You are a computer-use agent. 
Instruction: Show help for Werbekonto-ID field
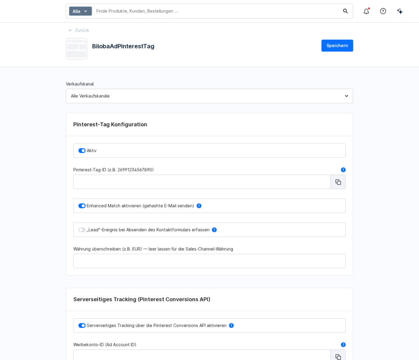click(343, 345)
